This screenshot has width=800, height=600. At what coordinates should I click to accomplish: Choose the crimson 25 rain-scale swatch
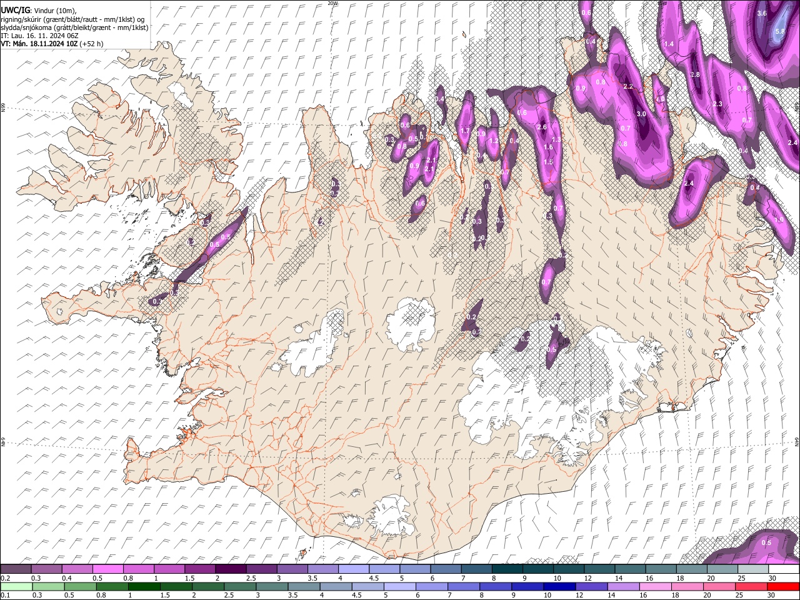click(751, 586)
